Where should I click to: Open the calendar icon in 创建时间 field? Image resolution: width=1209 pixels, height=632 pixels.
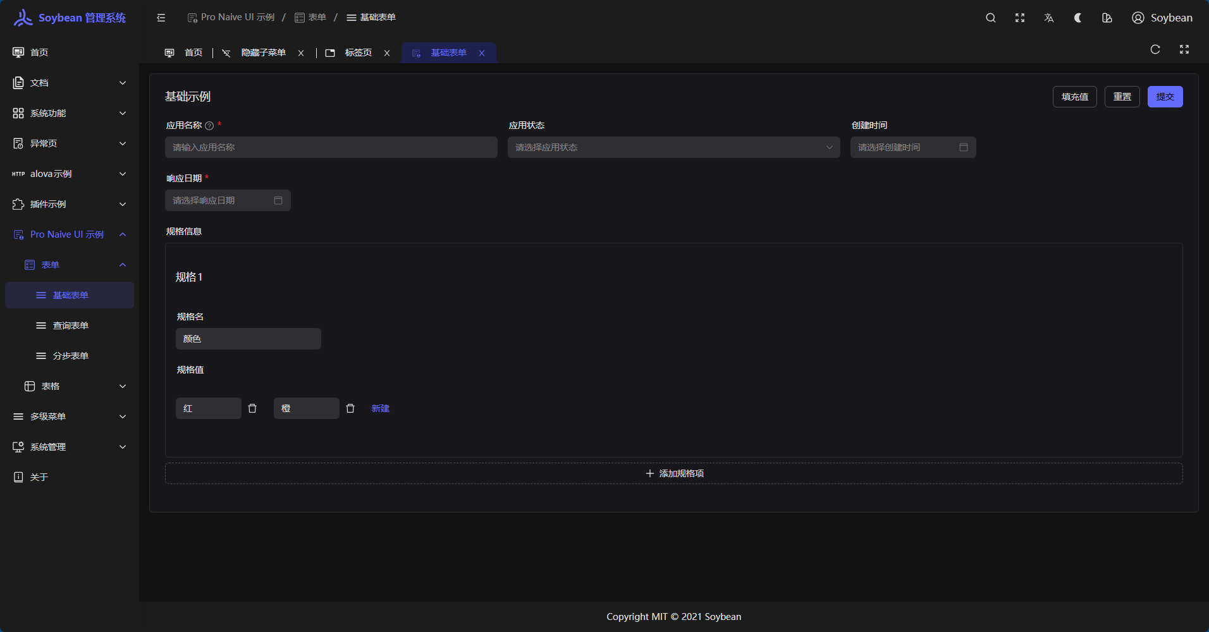[x=964, y=147]
